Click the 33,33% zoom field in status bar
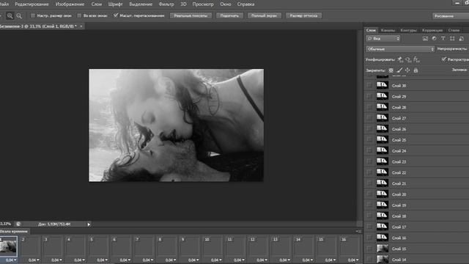The height and width of the screenshot is (264, 469). point(6,224)
